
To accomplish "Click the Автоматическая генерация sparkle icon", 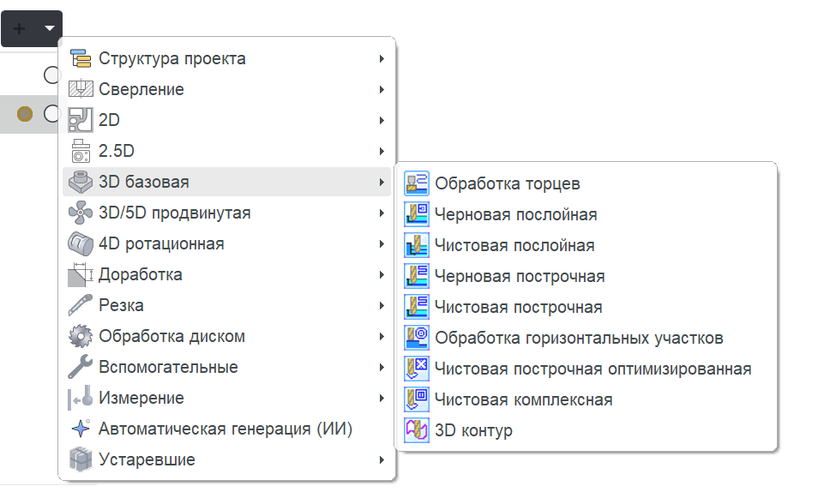I will pos(81,429).
